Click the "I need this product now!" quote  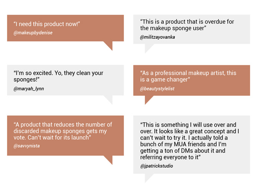[x=47, y=24]
